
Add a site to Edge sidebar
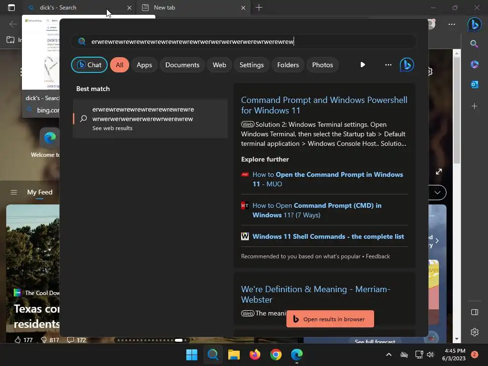[474, 106]
